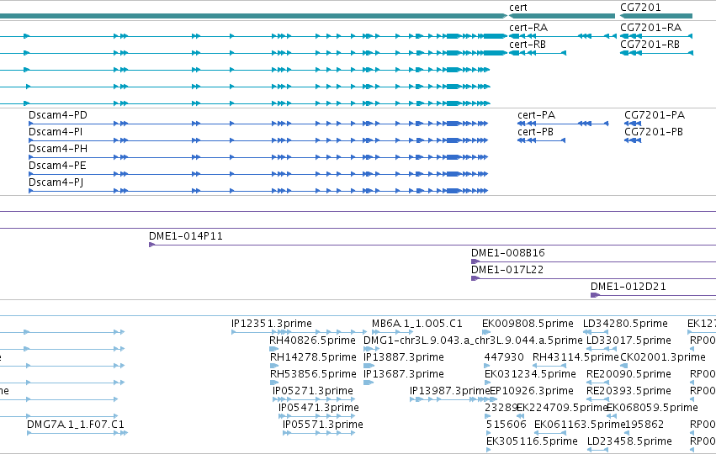Click LD23458.5prime EST label

point(629,441)
